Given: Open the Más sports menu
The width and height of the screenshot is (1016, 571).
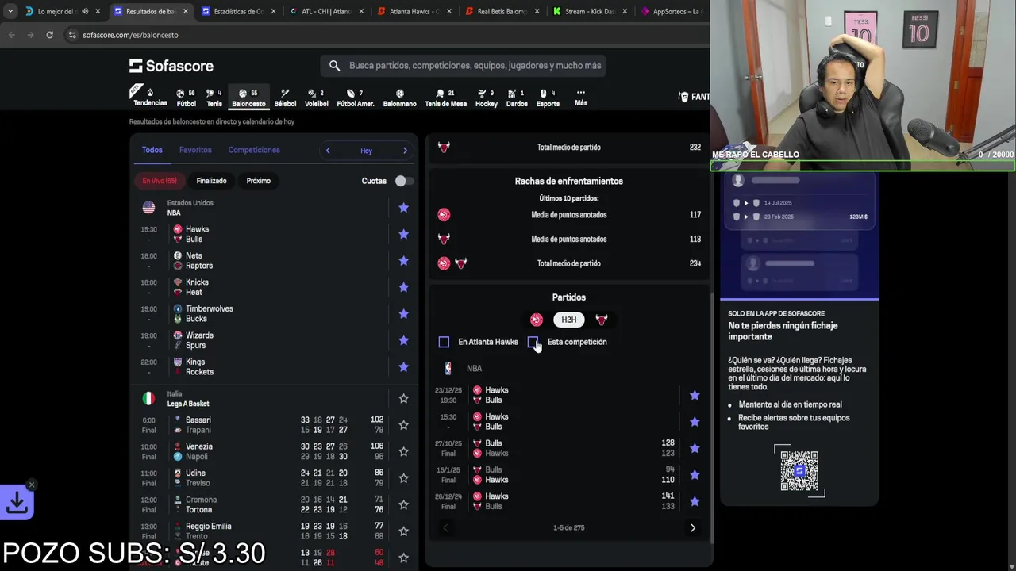Looking at the screenshot, I should (x=581, y=98).
